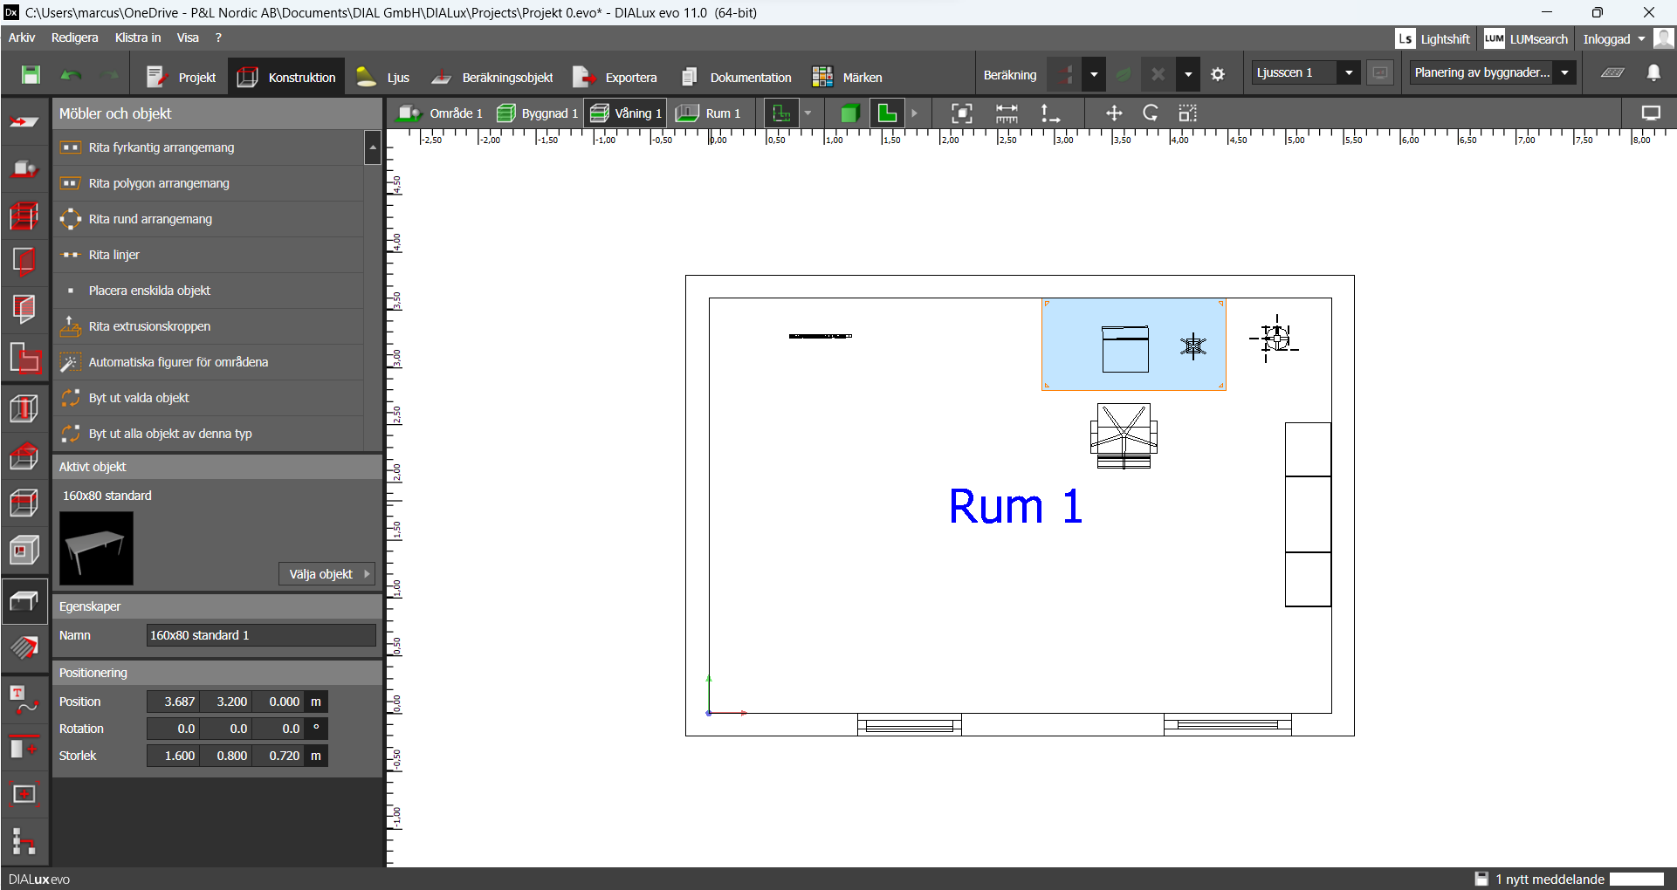Image resolution: width=1677 pixels, height=890 pixels.
Task: Select Rum 1 breadcrumb
Action: click(709, 113)
